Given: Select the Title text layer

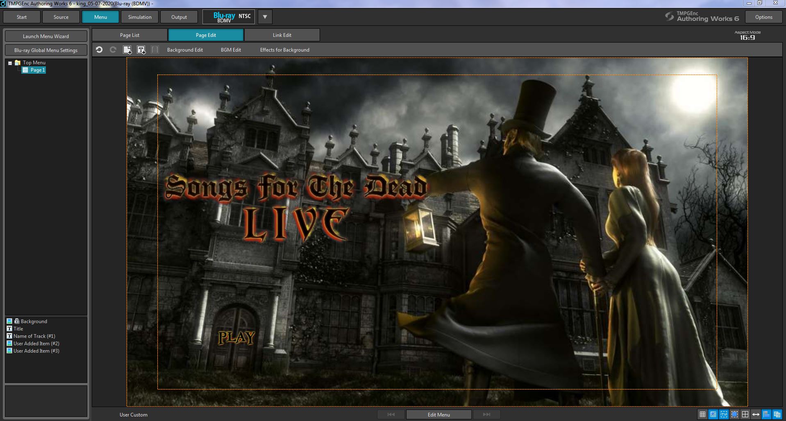Looking at the screenshot, I should 18,329.
